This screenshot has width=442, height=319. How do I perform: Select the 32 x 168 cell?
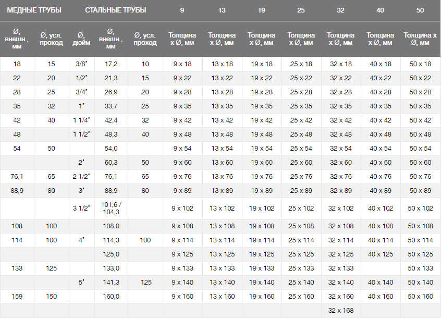(341, 311)
